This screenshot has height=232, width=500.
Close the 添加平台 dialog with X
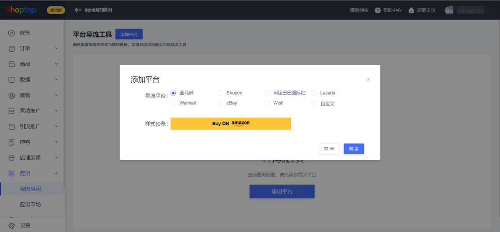click(x=368, y=80)
